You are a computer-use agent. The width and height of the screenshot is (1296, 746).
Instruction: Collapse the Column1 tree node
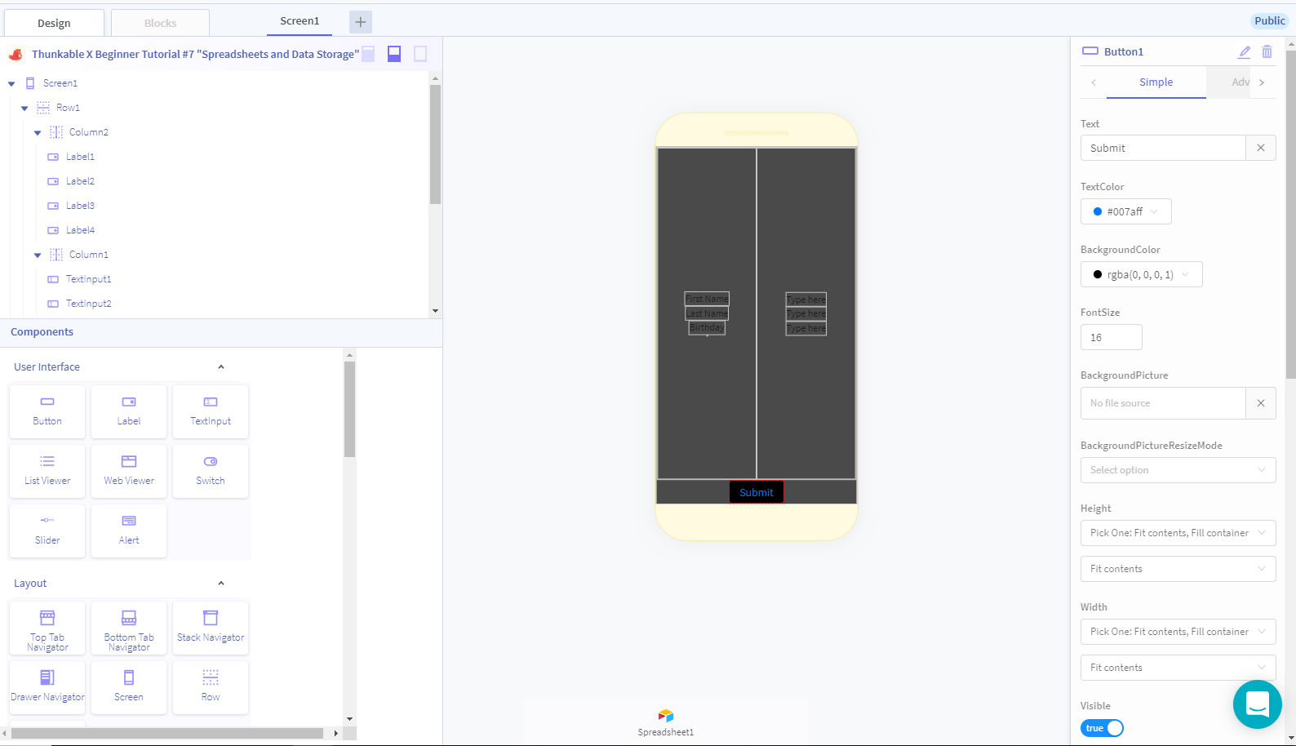click(x=38, y=255)
